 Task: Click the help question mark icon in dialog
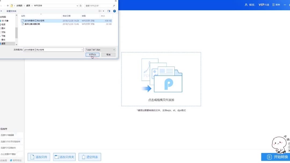pos(114,11)
